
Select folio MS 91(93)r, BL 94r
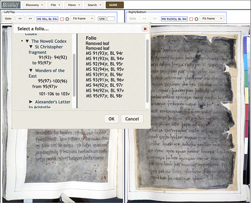click(104, 53)
